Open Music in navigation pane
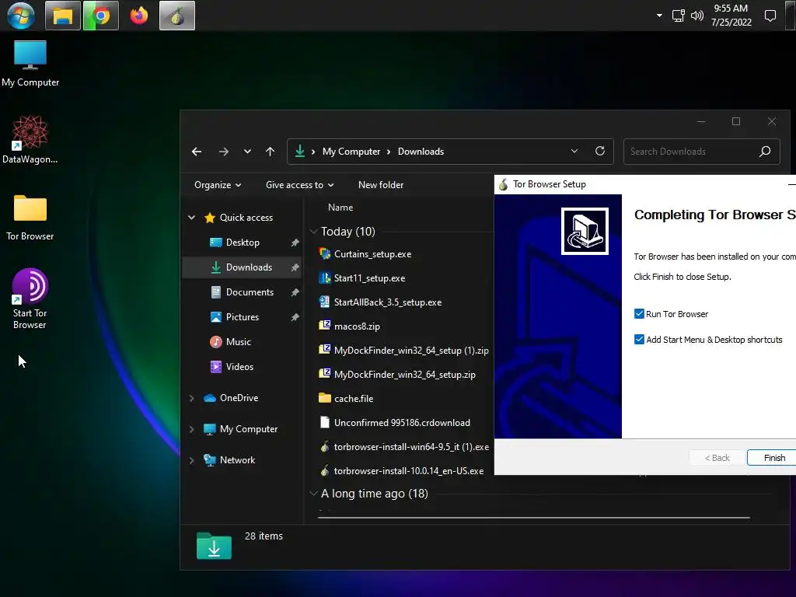Image resolution: width=796 pixels, height=597 pixels. (x=230, y=342)
